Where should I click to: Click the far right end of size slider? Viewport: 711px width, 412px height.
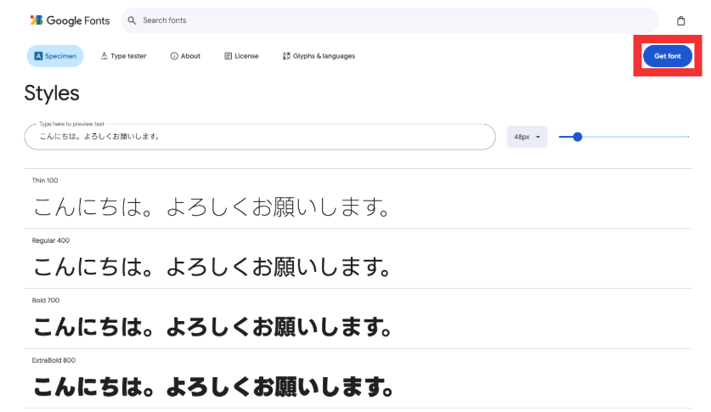[x=686, y=136]
